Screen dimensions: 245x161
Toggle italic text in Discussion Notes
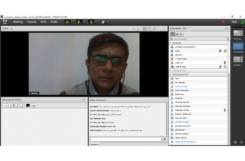(x=18, y=105)
